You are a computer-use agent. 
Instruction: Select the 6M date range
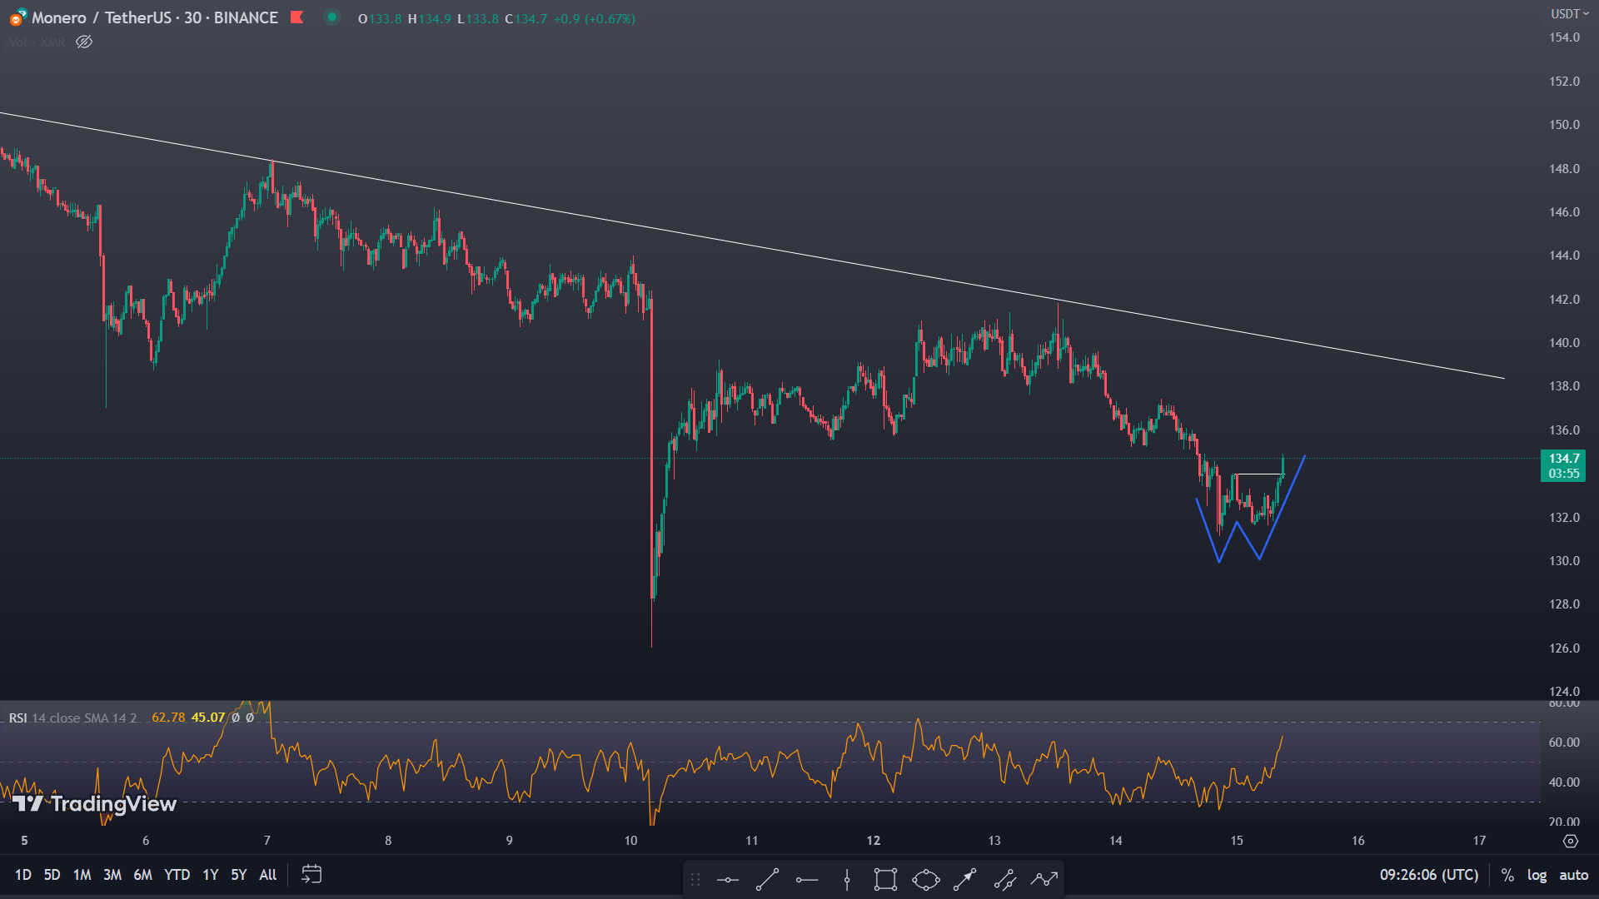coord(143,875)
